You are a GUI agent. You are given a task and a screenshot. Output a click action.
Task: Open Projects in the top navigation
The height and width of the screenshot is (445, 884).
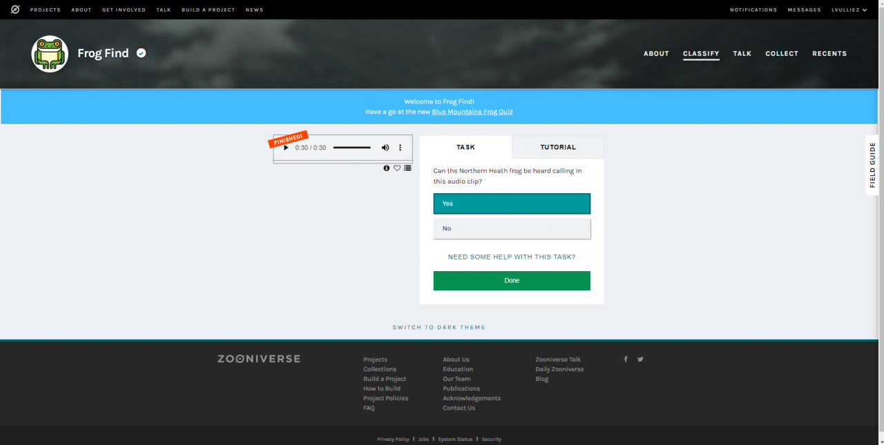[x=46, y=10]
